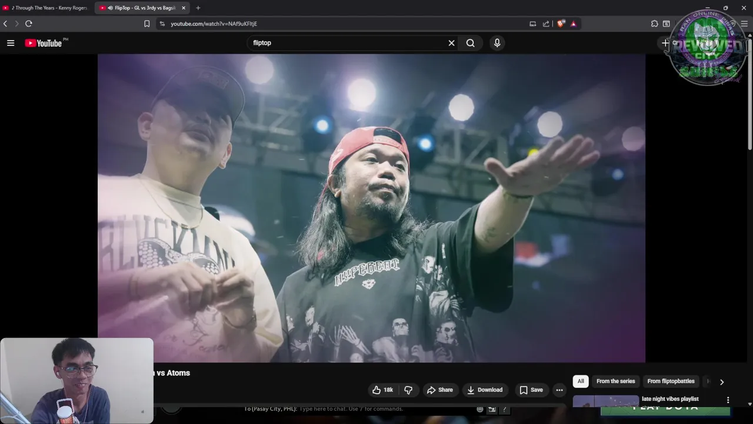Reload the current page
Image resolution: width=753 pixels, height=424 pixels.
(28, 24)
